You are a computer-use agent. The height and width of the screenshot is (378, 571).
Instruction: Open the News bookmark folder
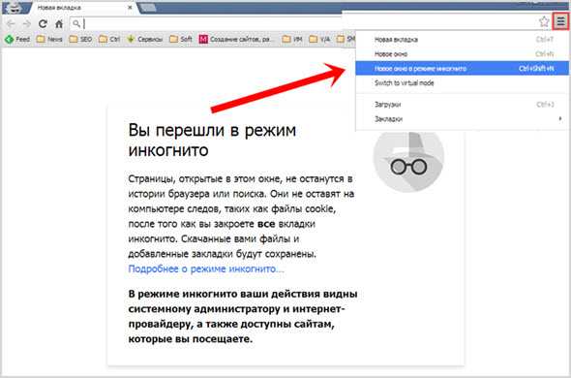point(49,39)
